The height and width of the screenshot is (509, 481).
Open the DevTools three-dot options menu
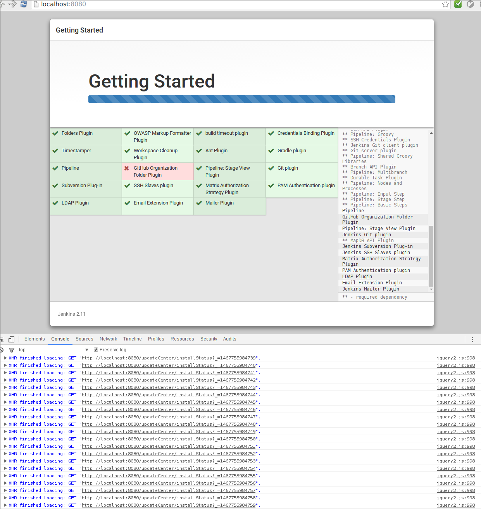[472, 339]
